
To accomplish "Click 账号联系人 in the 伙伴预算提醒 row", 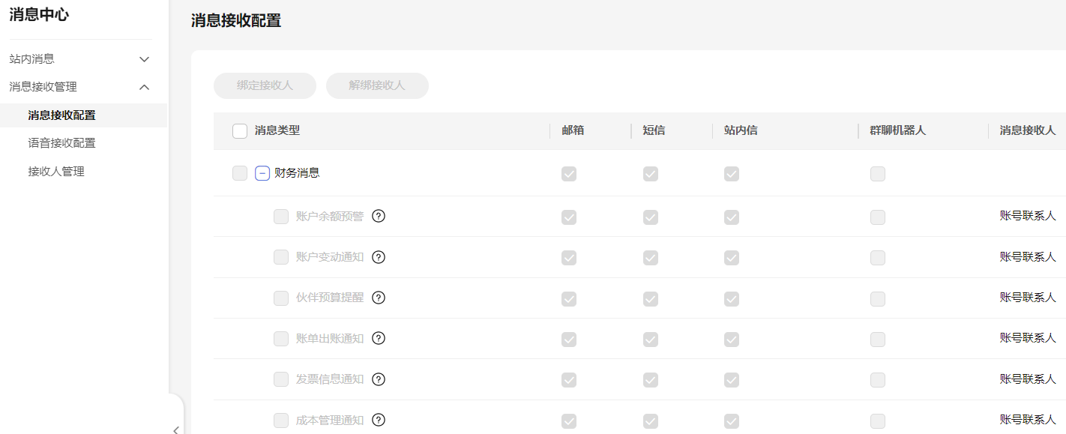I will point(1028,298).
